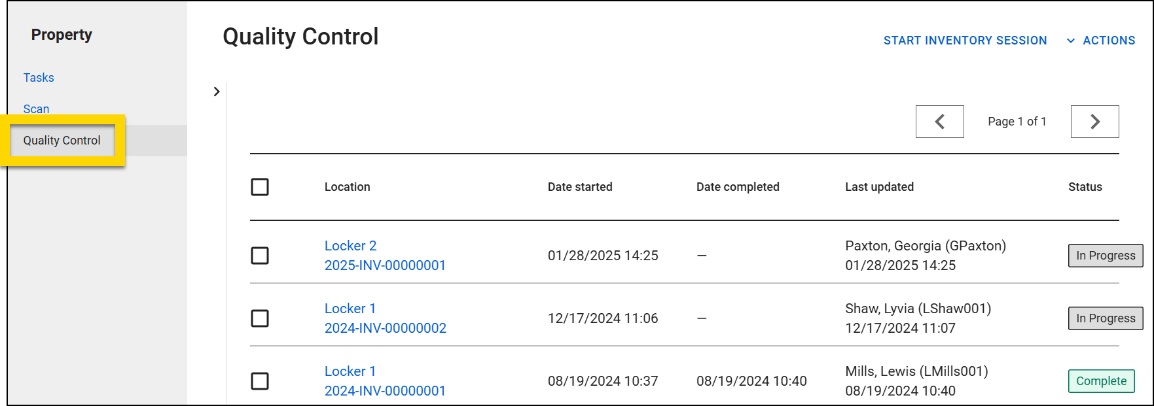
Task: Start a new inventory session
Action: pyautogui.click(x=965, y=40)
